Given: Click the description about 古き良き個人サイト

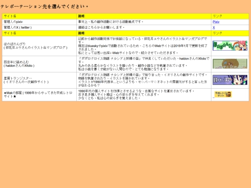Looking at the screenshot, I should pos(144,95).
